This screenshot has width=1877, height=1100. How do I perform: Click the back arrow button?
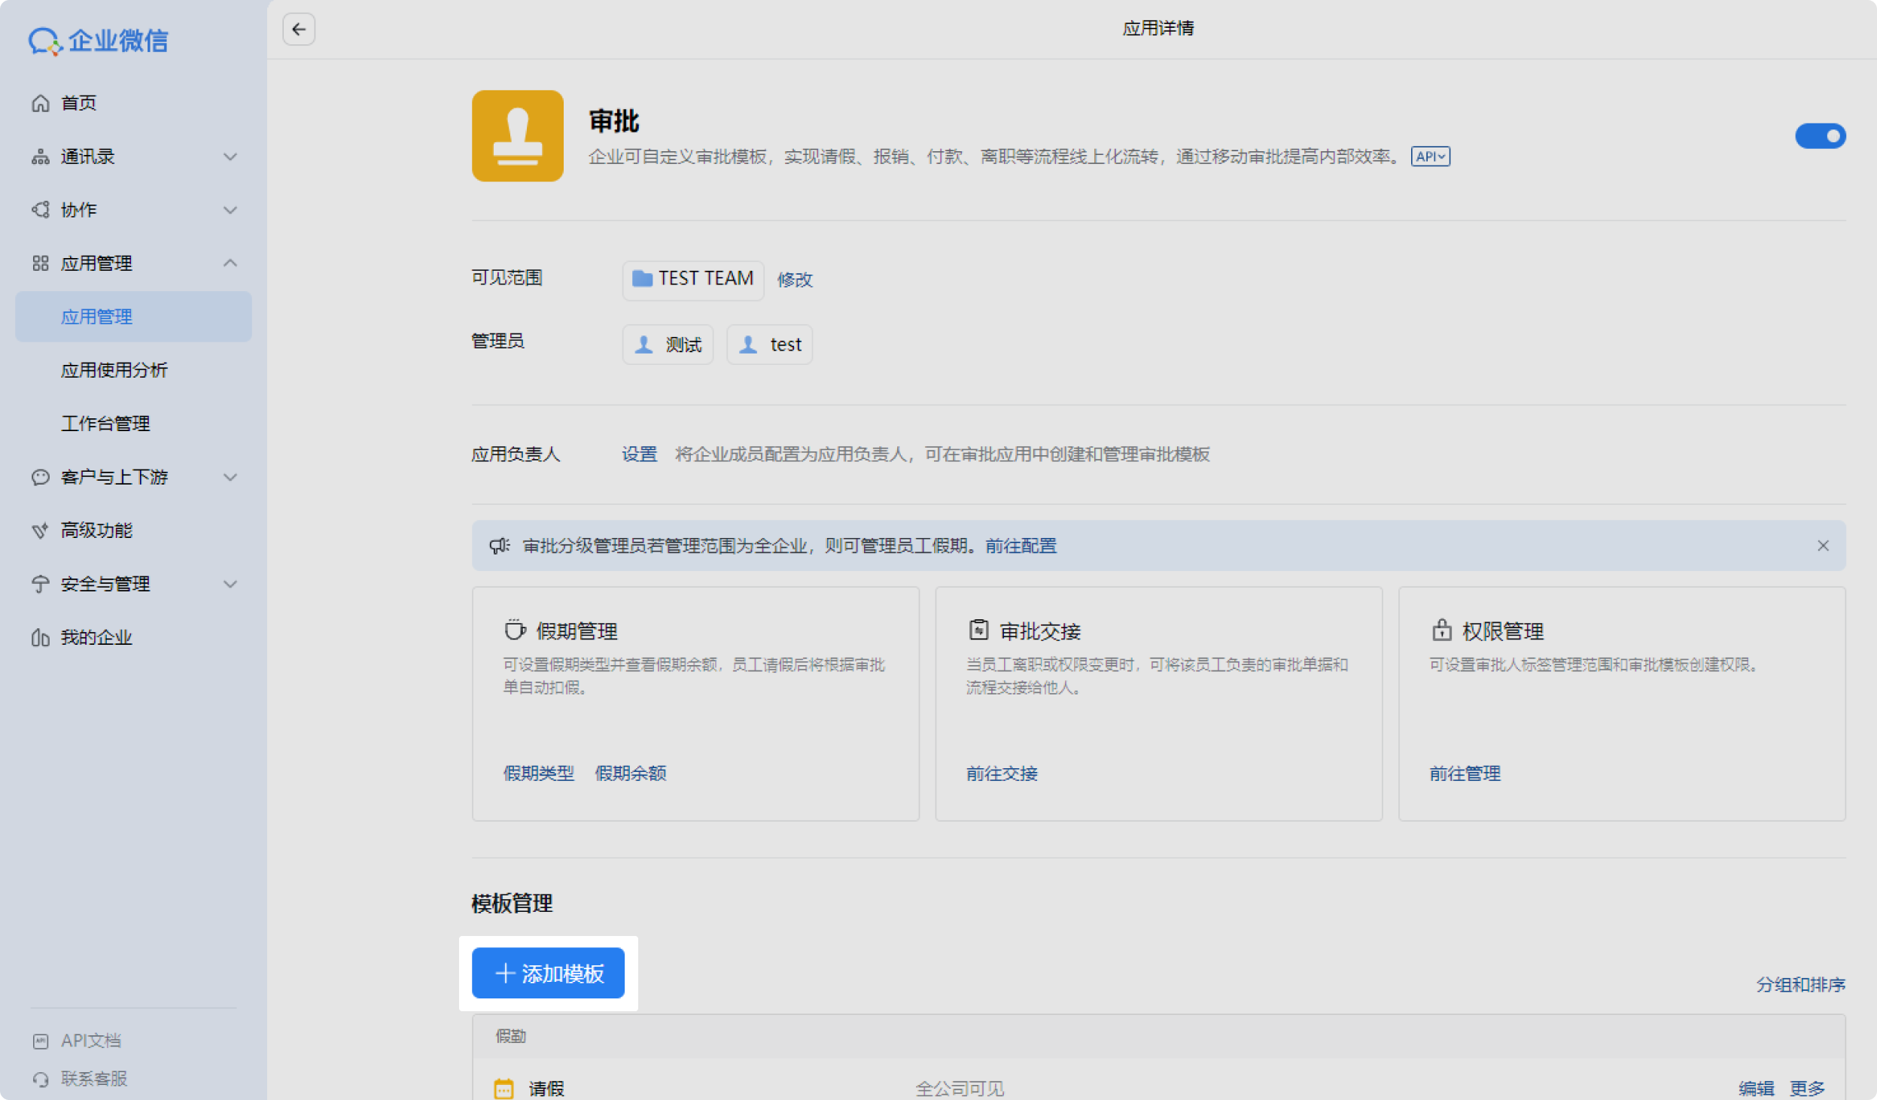pyautogui.click(x=299, y=29)
